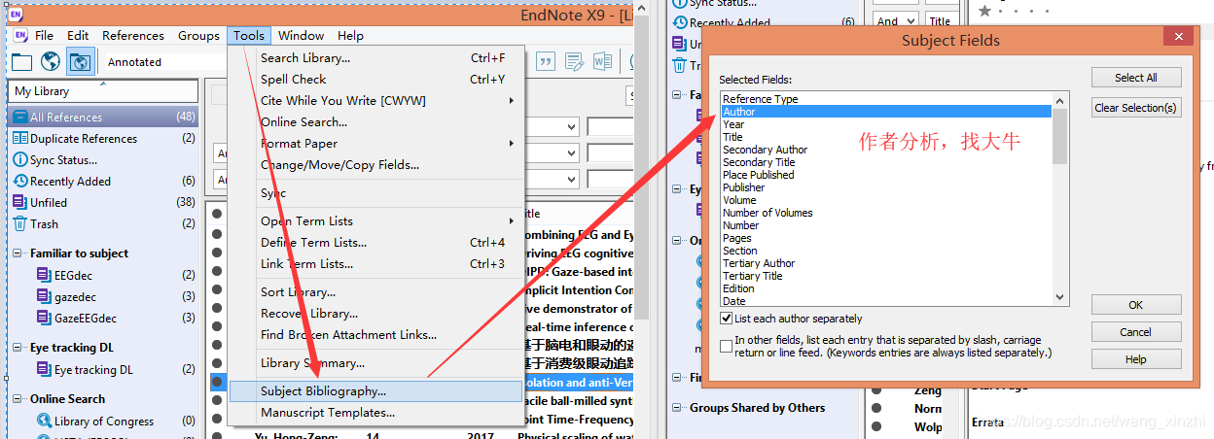1214x439 pixels.
Task: Toggle the 'In other fields, list each entry' checkbox
Action: (x=727, y=346)
